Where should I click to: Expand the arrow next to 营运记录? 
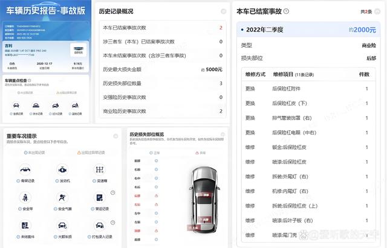[113, 192]
